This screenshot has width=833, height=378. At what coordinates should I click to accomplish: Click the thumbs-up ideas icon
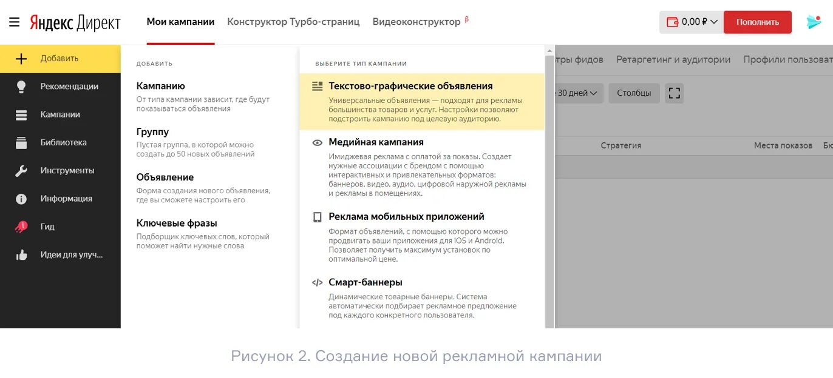pyautogui.click(x=21, y=255)
